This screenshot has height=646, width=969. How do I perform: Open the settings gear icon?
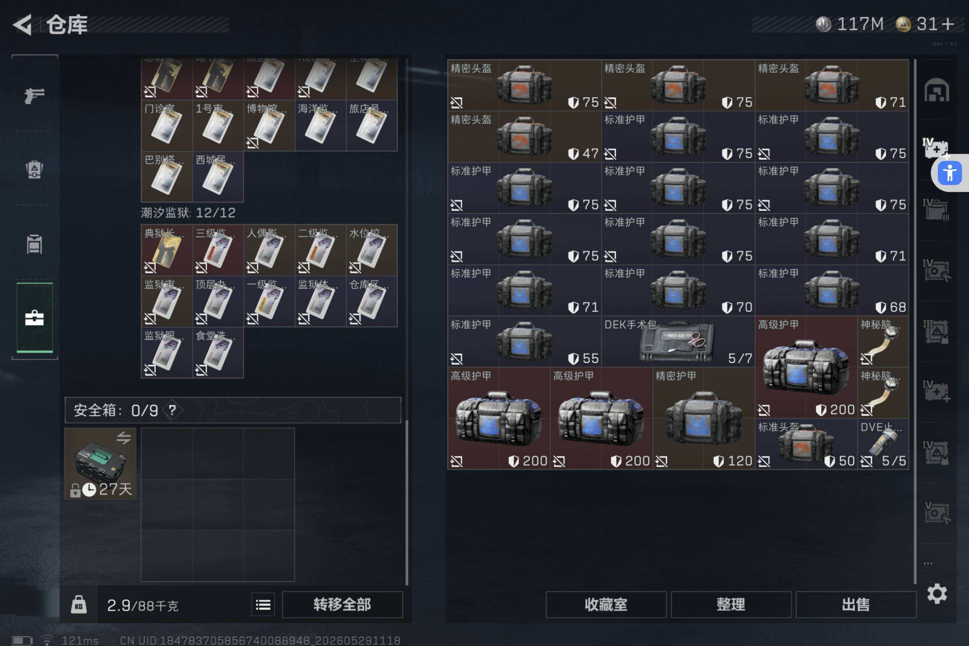click(937, 594)
